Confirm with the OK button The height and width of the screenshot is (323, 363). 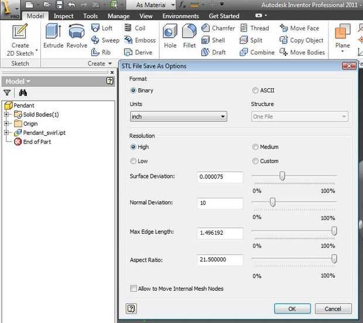point(292,308)
